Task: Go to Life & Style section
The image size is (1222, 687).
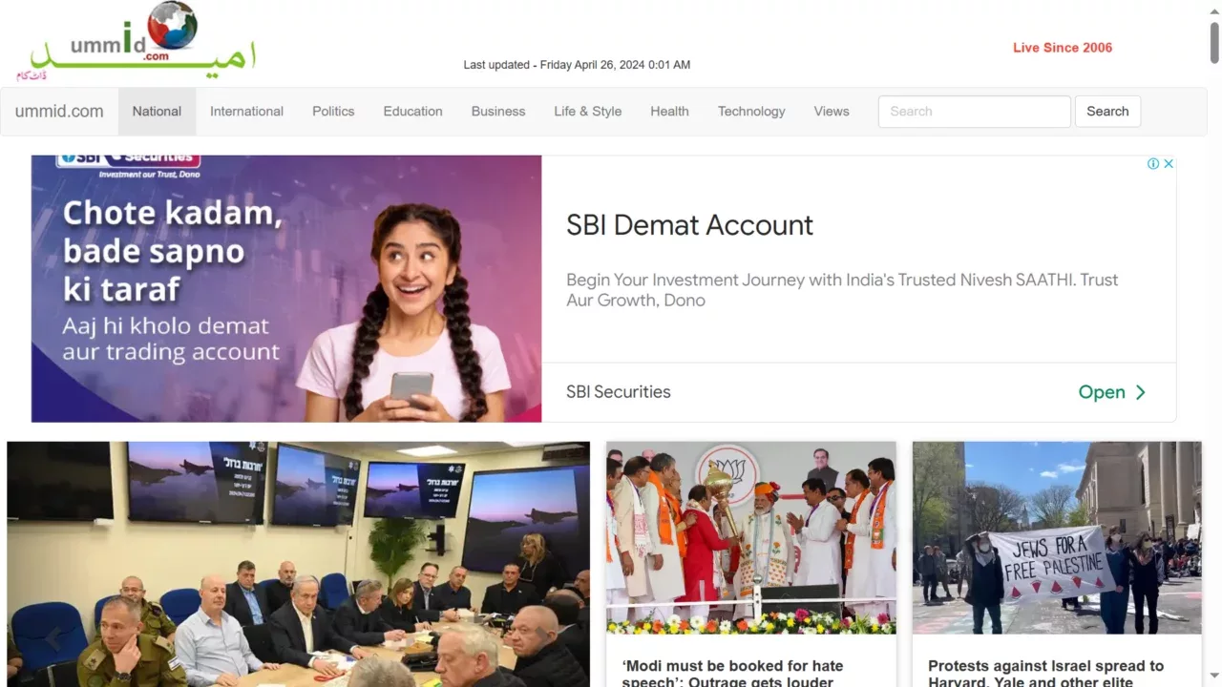Action: [x=587, y=112]
